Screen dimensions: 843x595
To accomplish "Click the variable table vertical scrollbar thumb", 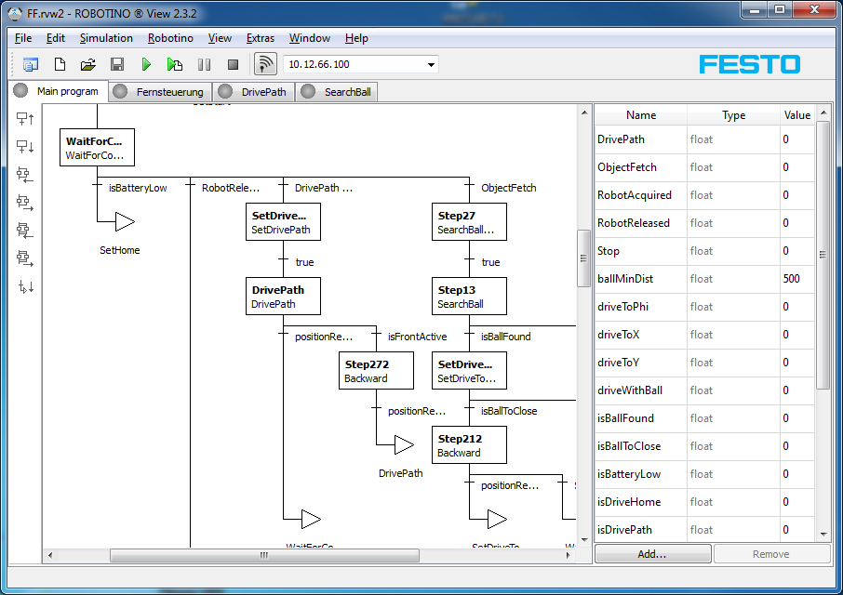I will 823,255.
